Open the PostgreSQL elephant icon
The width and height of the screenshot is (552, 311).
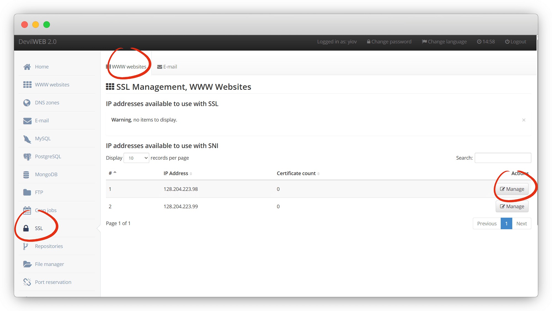pos(27,157)
